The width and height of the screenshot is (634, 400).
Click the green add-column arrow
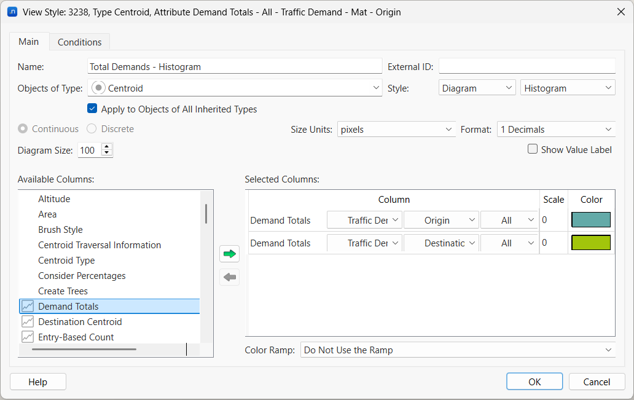[x=230, y=254]
